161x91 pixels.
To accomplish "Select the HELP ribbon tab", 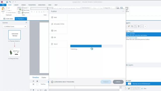I will tap(56, 5).
